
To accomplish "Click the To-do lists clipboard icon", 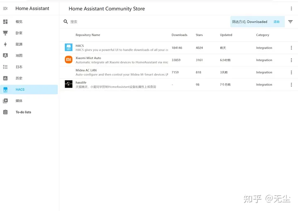I will pyautogui.click(x=5, y=112).
